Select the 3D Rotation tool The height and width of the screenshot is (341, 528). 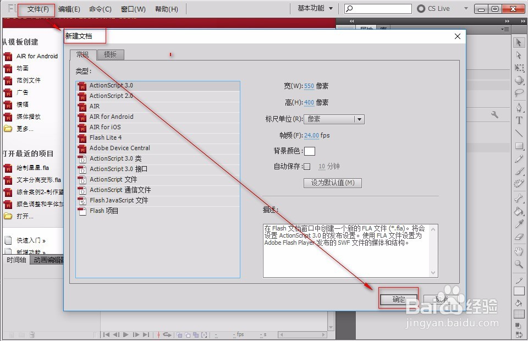pyautogui.click(x=519, y=80)
